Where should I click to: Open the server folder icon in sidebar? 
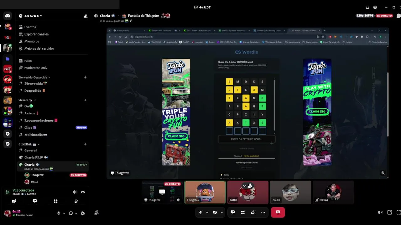point(8,59)
